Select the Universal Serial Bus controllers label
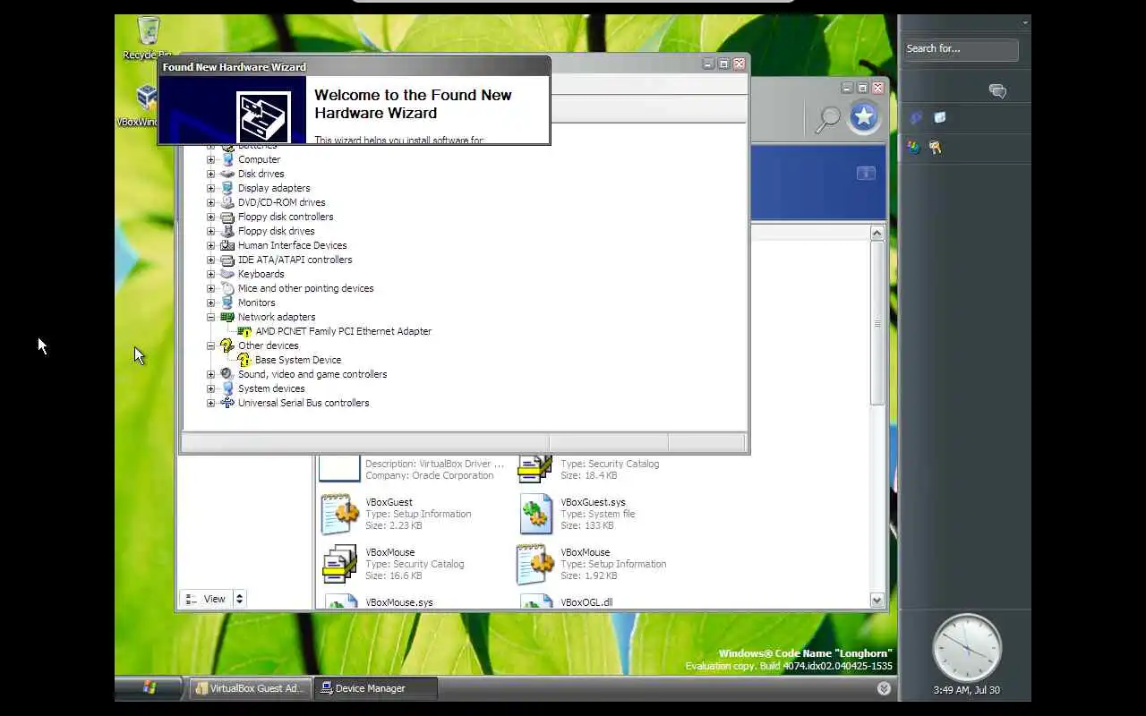Image resolution: width=1146 pixels, height=716 pixels. pyautogui.click(x=304, y=403)
